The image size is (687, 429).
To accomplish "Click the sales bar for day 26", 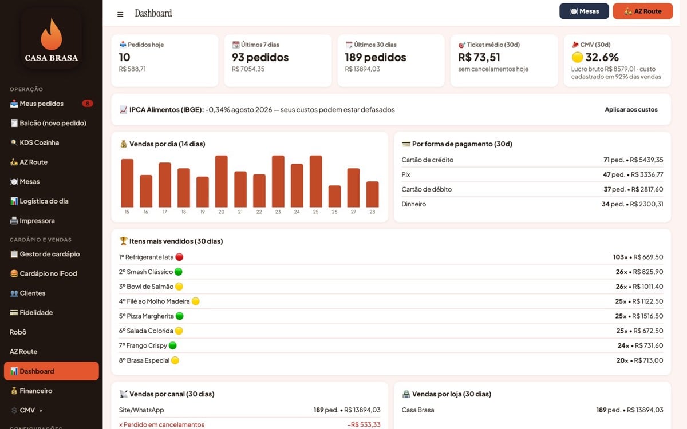I will coord(335,196).
